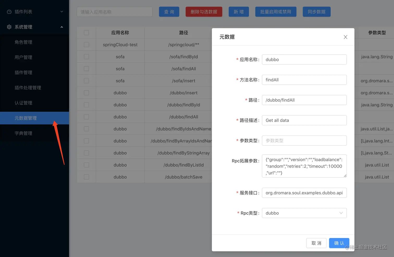Click the 参数类型 column header

tap(377, 33)
